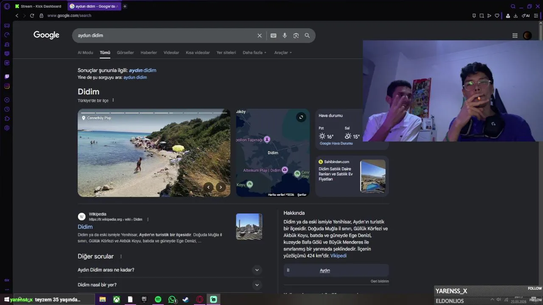This screenshot has height=305, width=543.
Task: Open Steam from the taskbar
Action: [x=185, y=299]
